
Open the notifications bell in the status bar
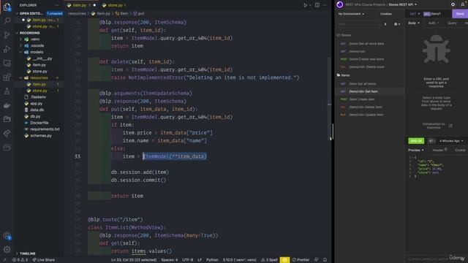pos(325,260)
